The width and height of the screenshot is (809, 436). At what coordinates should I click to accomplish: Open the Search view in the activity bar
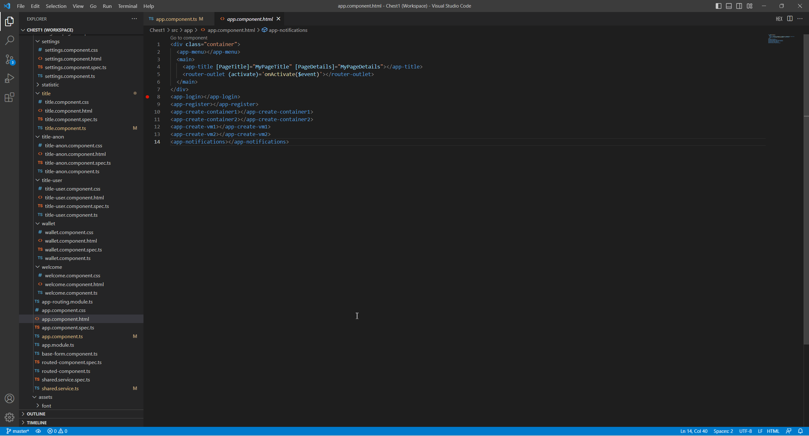pyautogui.click(x=9, y=40)
